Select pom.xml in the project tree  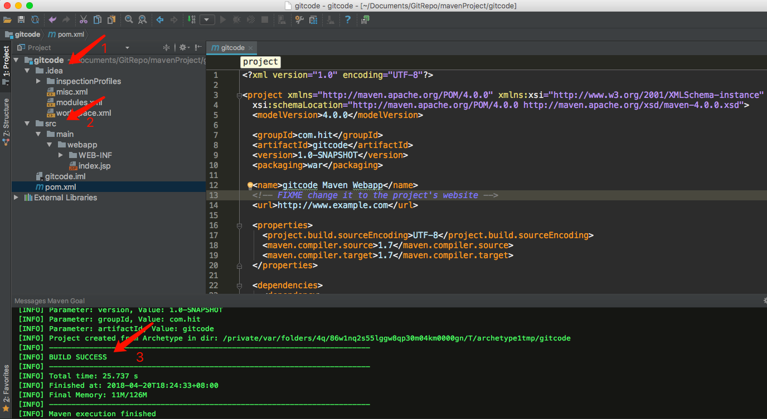coord(109,187)
